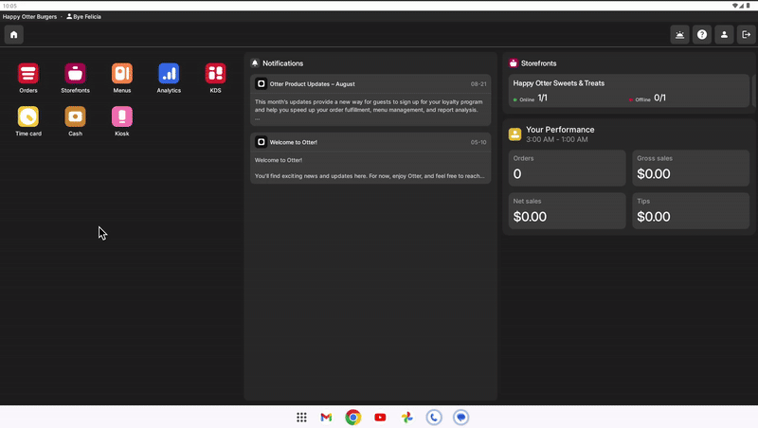Open the help question mark icon
This screenshot has height=428, width=758.
[702, 35]
